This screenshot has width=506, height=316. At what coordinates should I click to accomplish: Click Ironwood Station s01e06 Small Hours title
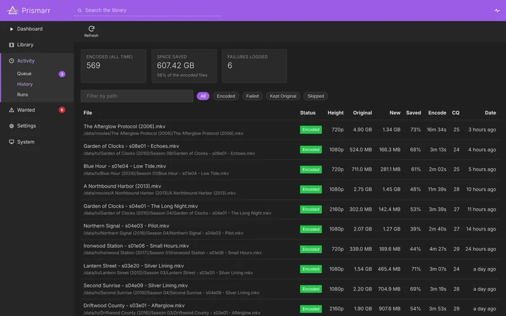tap(136, 246)
